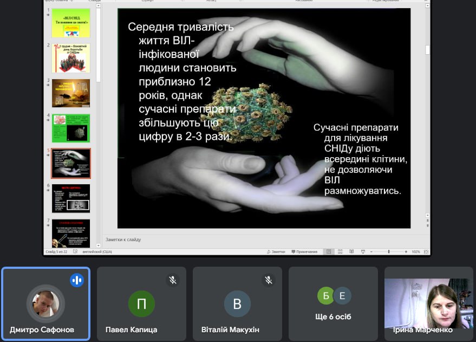
Task: Click Павел Капица green 'П' avatar
Action: (x=141, y=304)
